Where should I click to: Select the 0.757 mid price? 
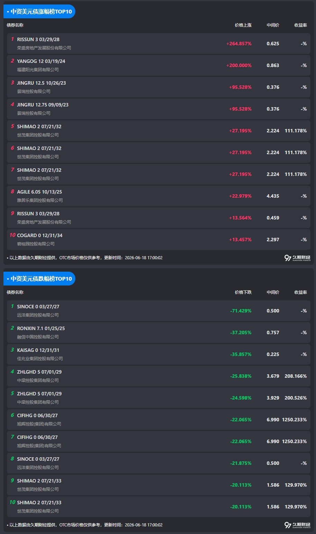coord(273,333)
